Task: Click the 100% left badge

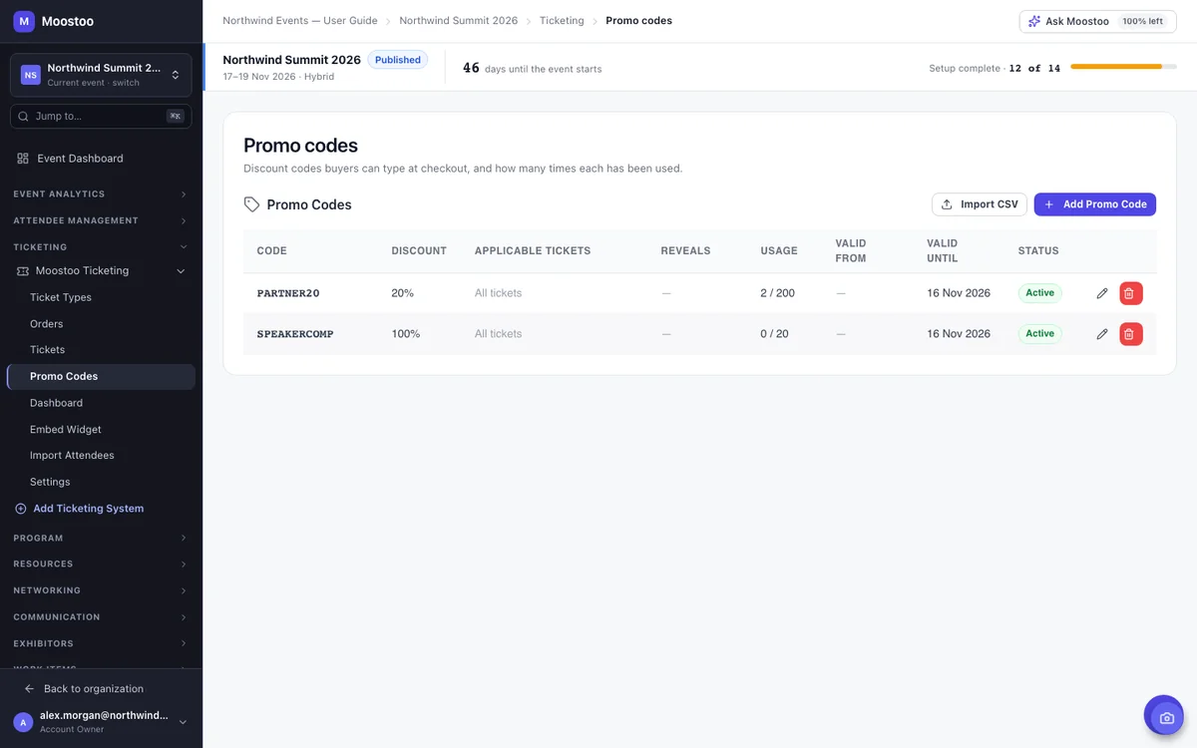Action: [1142, 21]
